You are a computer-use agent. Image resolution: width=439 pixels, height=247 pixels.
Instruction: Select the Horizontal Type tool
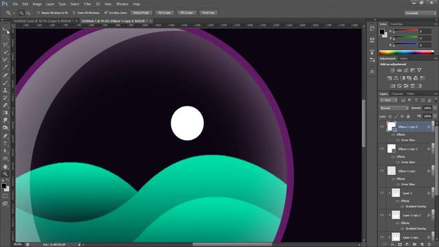(5, 143)
